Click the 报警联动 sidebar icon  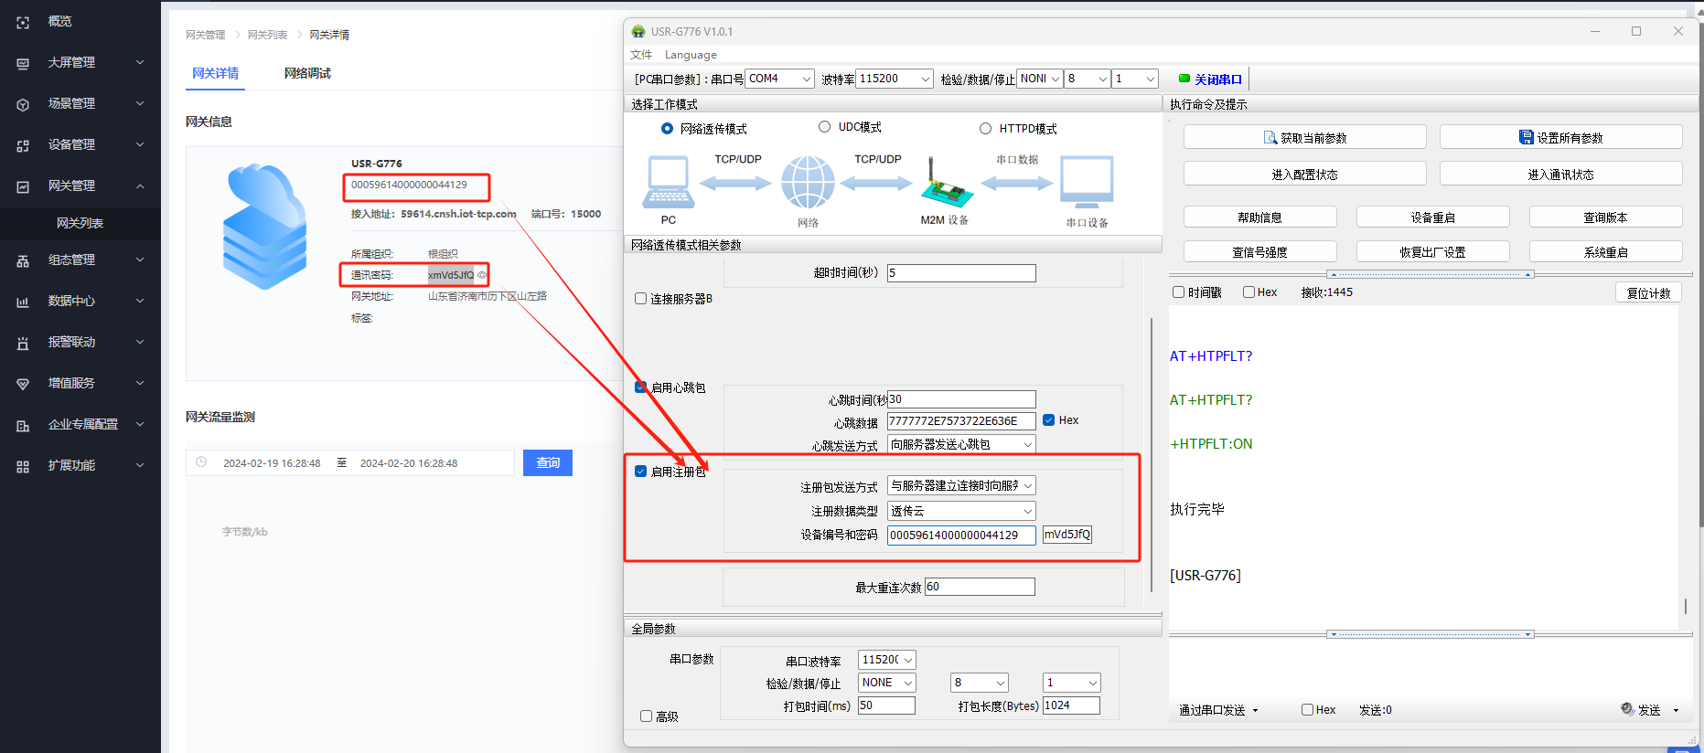coord(23,343)
